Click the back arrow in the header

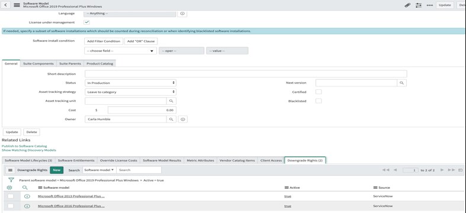coord(6,5)
